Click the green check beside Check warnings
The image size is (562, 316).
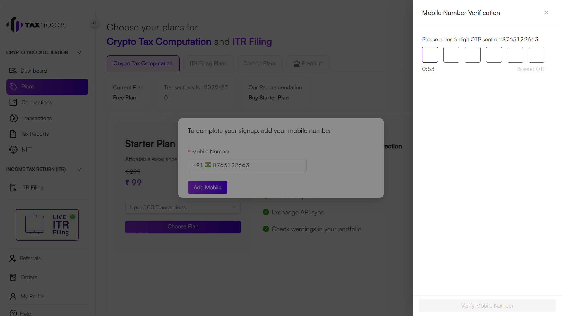[266, 229]
